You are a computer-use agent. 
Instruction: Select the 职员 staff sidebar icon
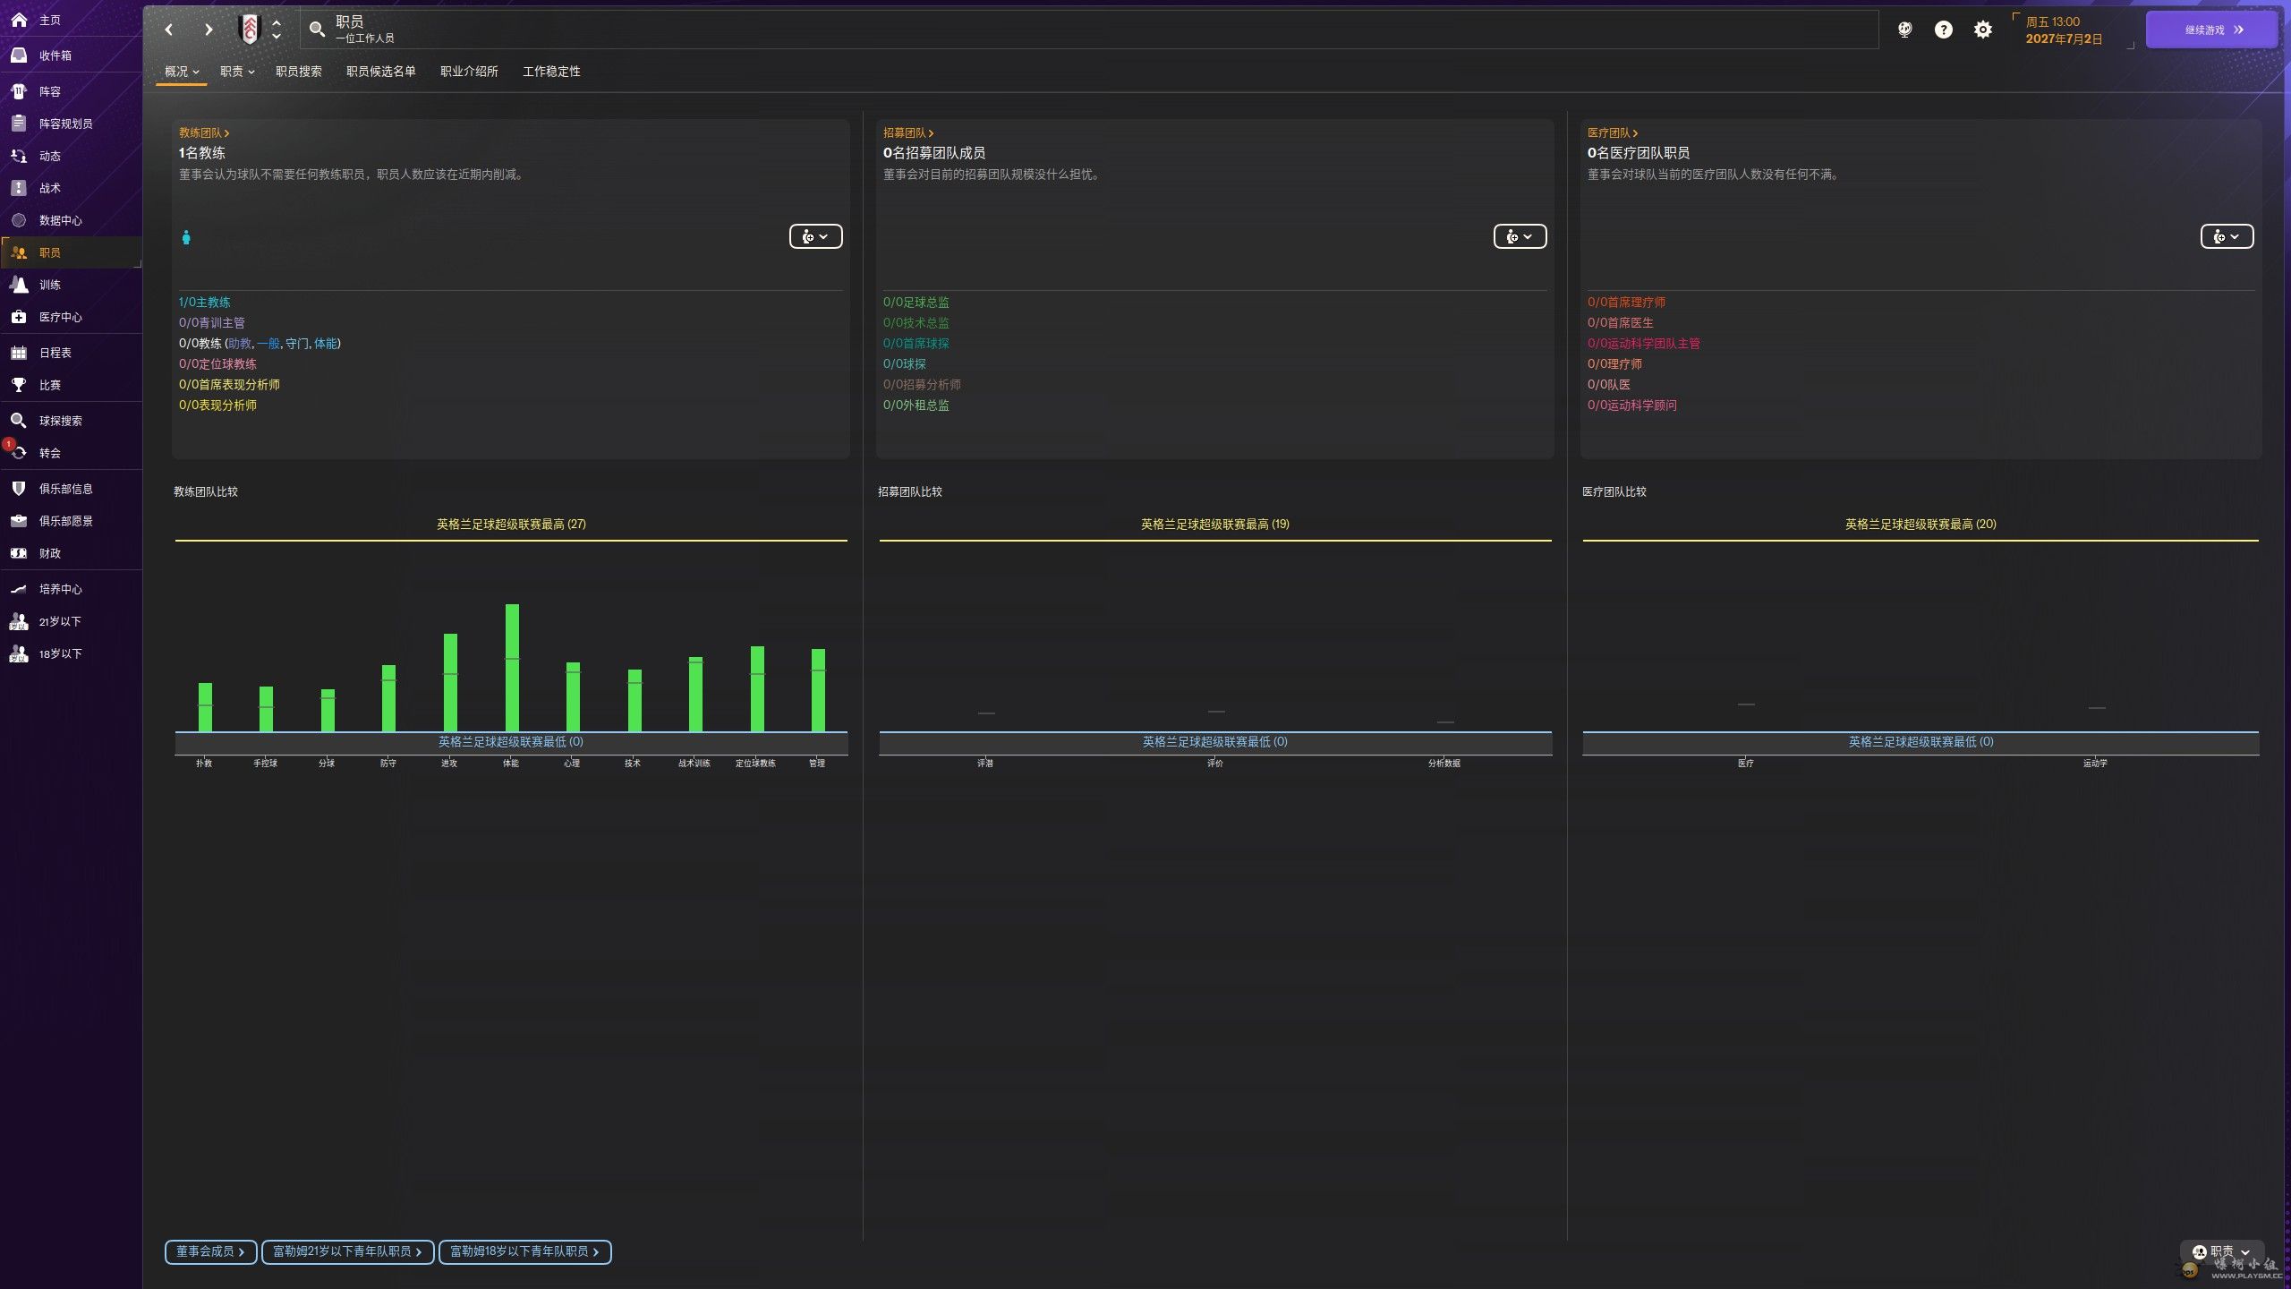click(19, 252)
